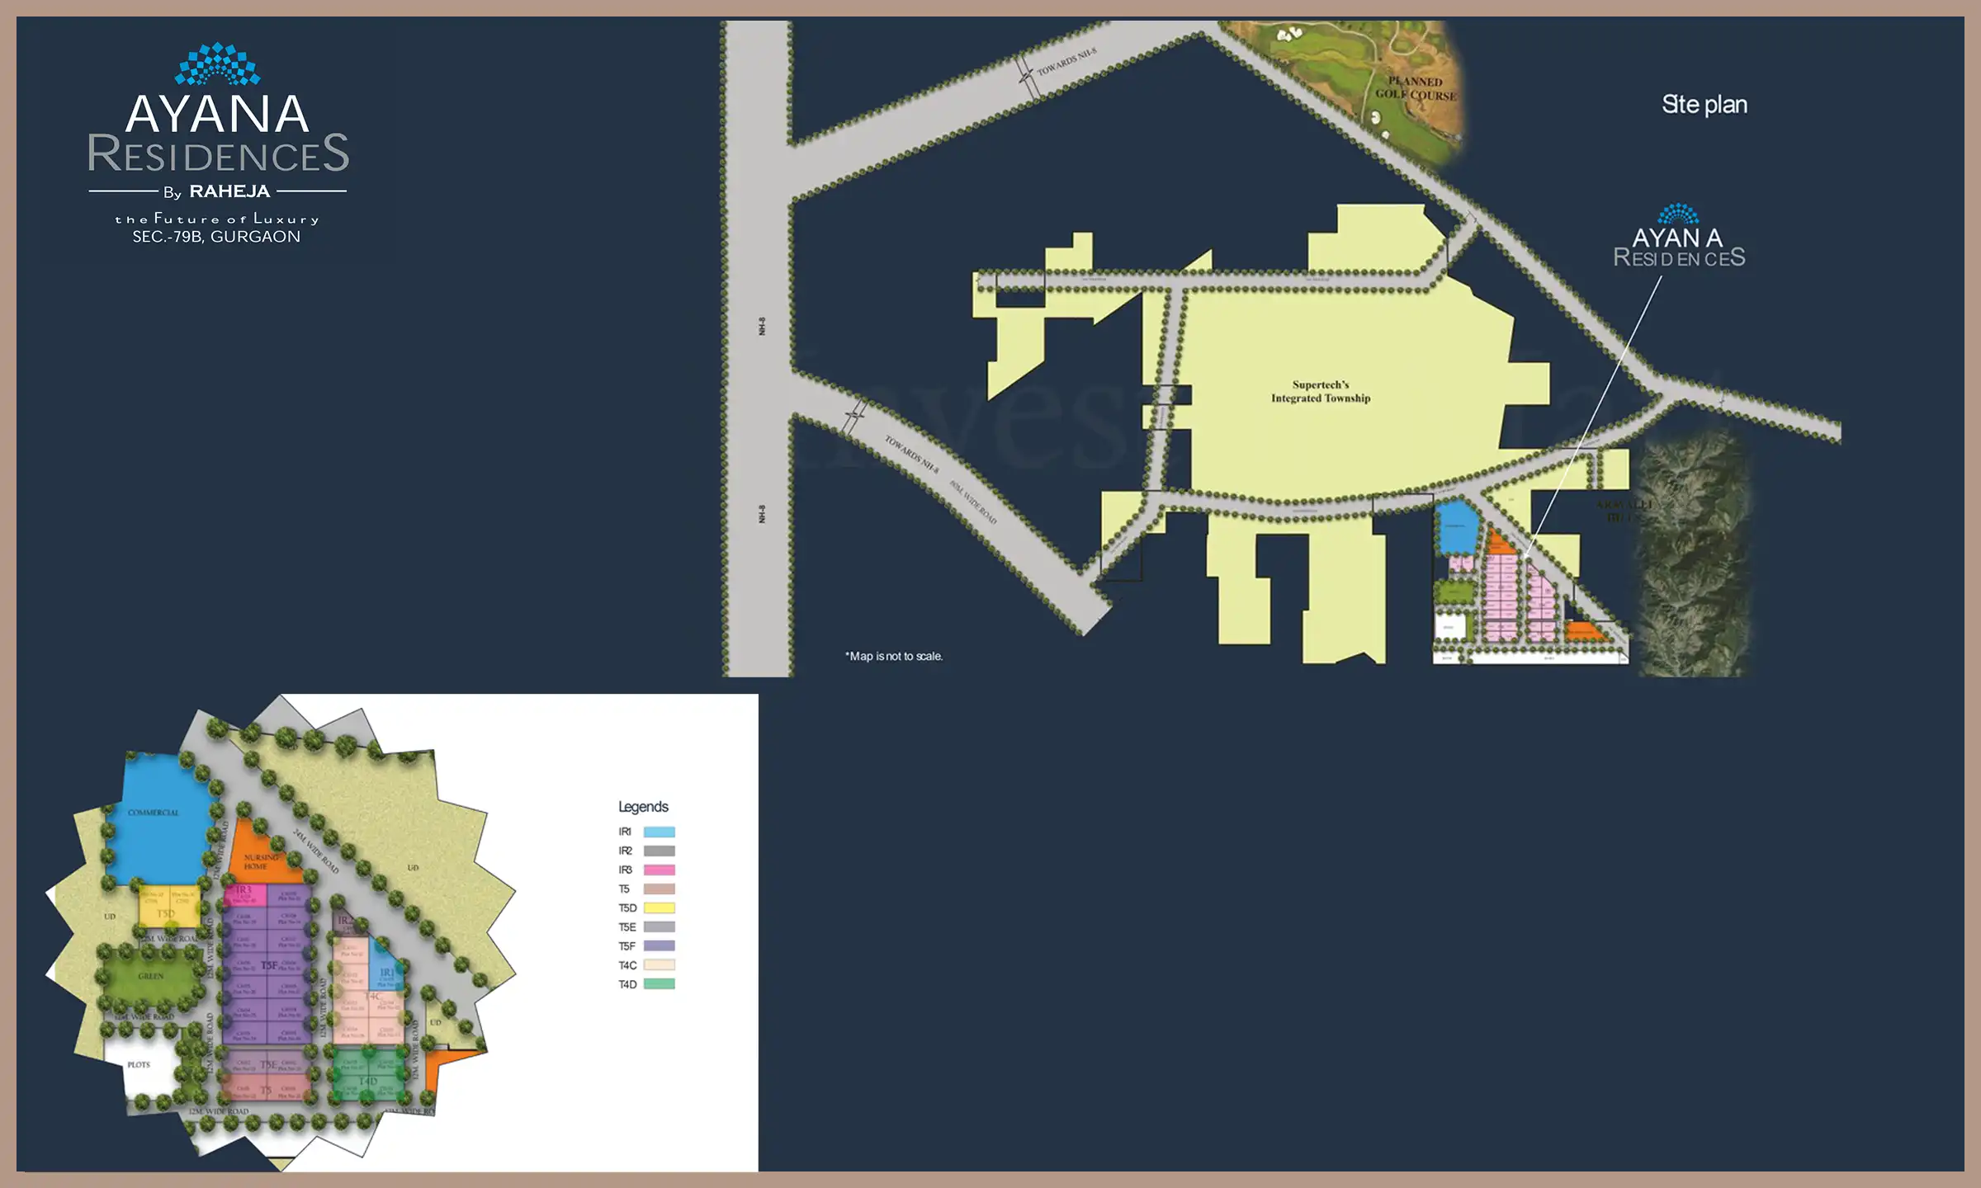Viewport: 1981px width, 1188px height.
Task: Click the Legends heading text
Action: tap(643, 806)
